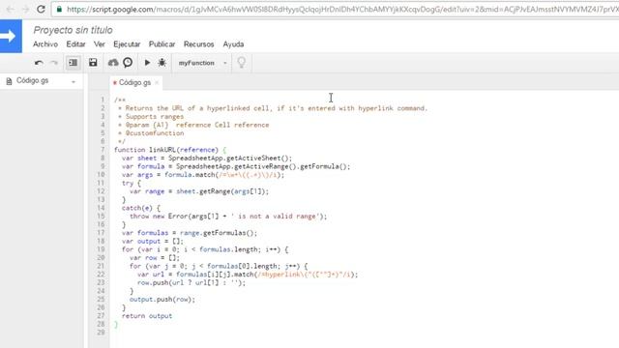The height and width of the screenshot is (348, 619).
Task: Expand the Código.gs file options arrow
Action: [74, 81]
